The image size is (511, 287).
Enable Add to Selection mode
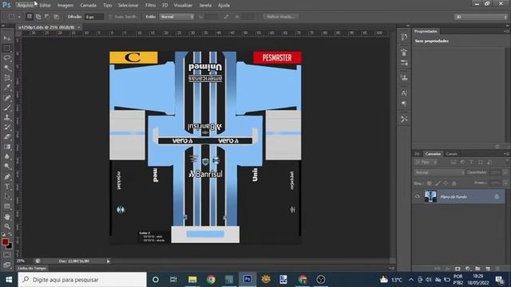click(38, 16)
